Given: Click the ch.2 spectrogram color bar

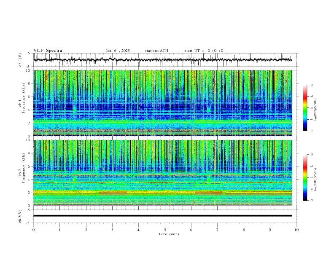Looking at the screenshot, I should click(305, 177).
